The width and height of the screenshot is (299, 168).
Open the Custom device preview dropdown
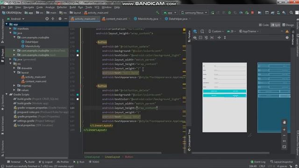pos(216,31)
